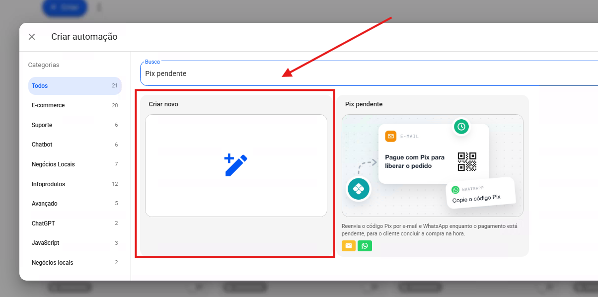Click the WhatsApp logo in preview bubble

455,190
